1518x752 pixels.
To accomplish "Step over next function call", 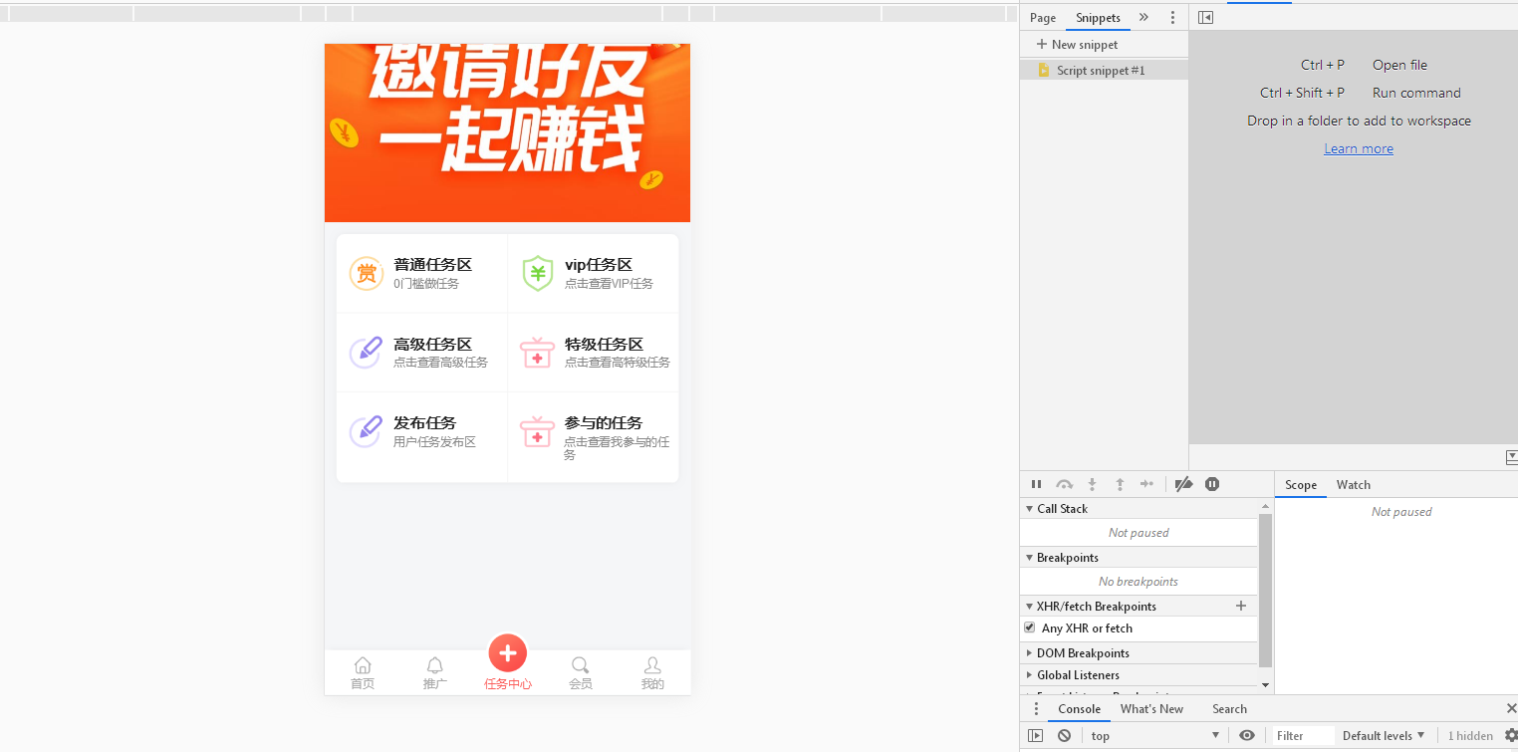I will coord(1064,484).
